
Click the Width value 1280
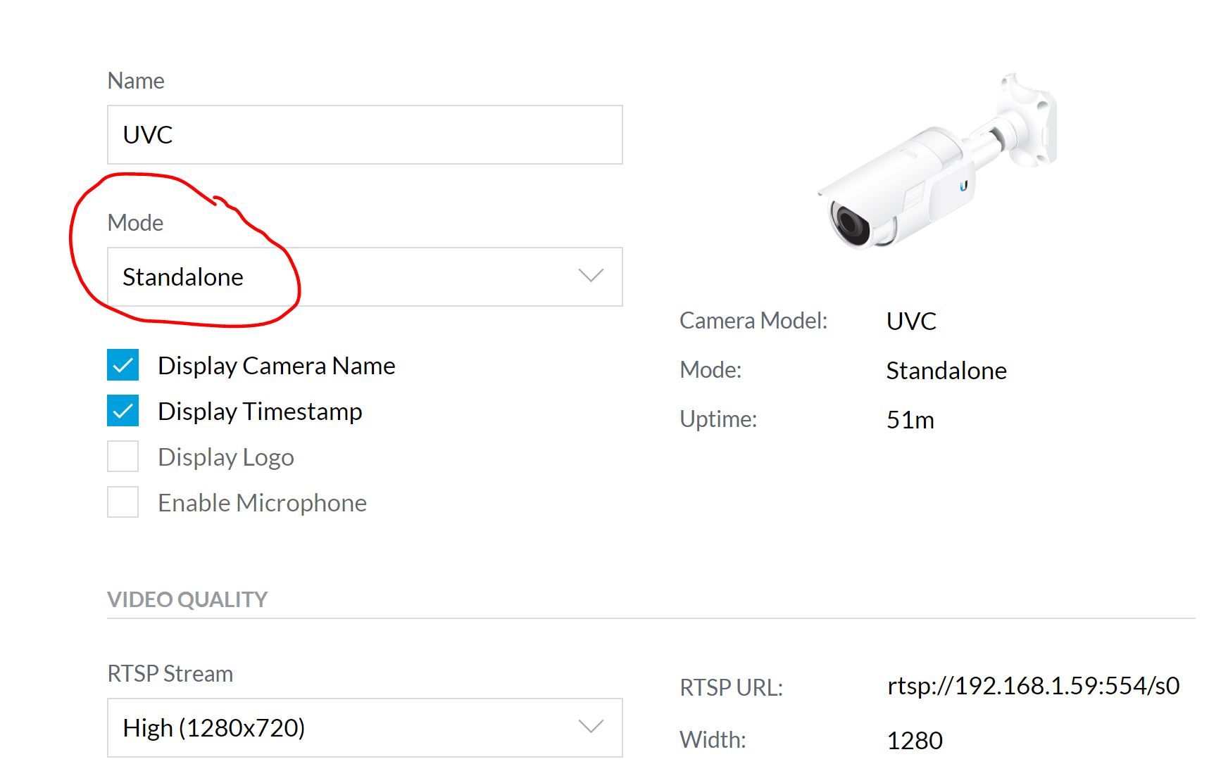pos(914,741)
